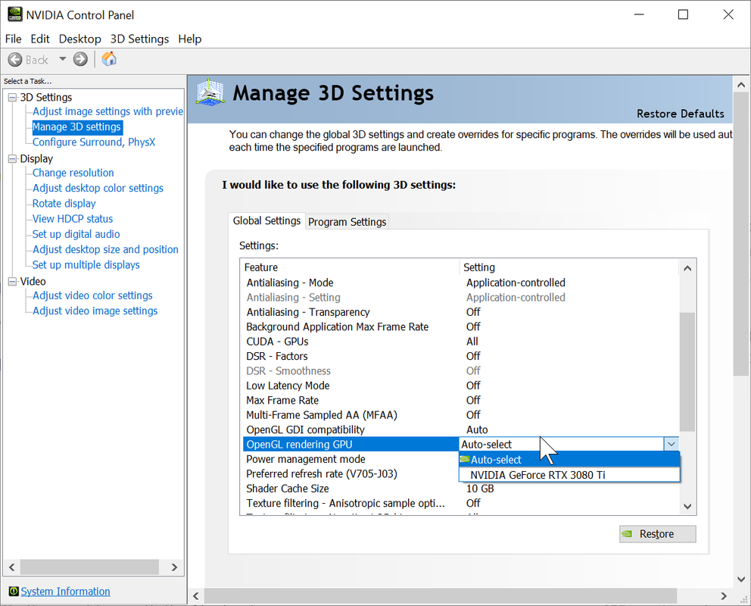Click the Home toolbar icon
This screenshot has height=606, width=751.
(x=109, y=59)
